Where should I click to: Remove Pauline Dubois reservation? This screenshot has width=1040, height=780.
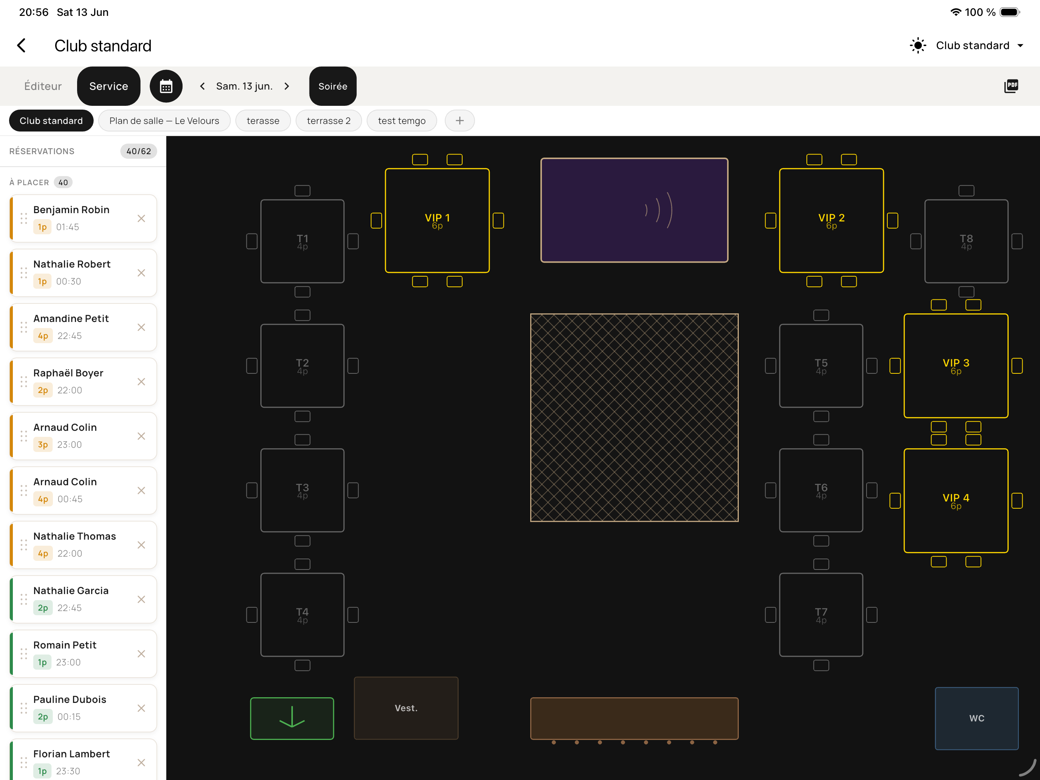coord(141,708)
